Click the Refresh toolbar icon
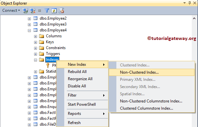Screen dimensions: 198x127 coord(54,11)
